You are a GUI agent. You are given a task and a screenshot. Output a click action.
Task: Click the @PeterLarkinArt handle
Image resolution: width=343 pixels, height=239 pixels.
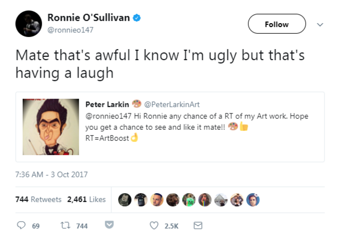click(x=172, y=104)
